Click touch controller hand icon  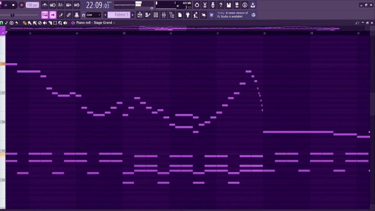pyautogui.click(x=204, y=15)
